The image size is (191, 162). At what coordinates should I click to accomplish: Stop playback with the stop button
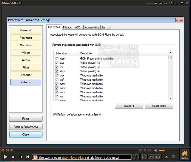tap(13, 157)
